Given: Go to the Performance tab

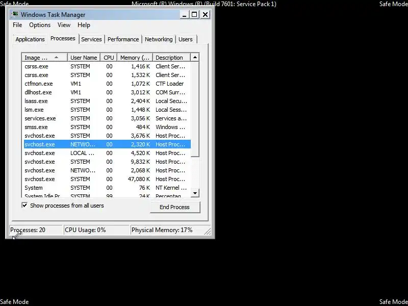Looking at the screenshot, I should [123, 39].
